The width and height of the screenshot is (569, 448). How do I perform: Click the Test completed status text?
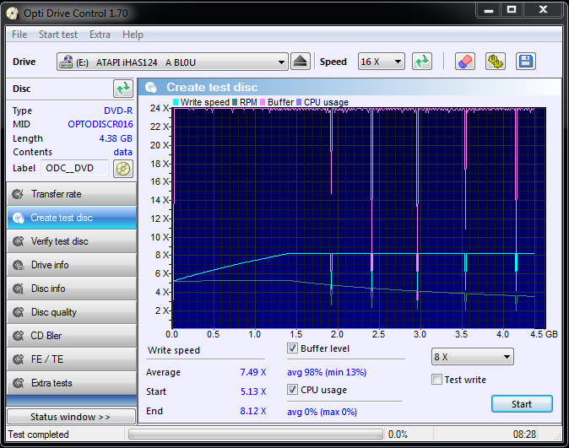[39, 435]
